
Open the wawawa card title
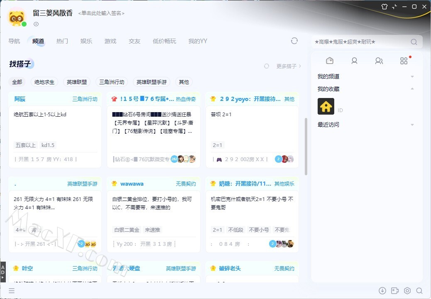[x=132, y=184]
